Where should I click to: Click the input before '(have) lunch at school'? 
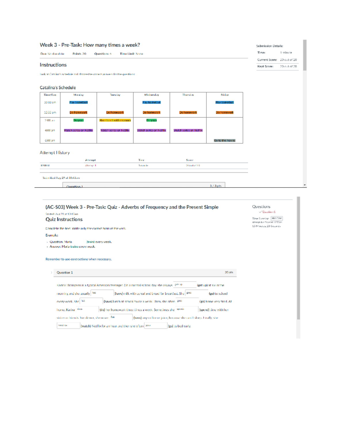pyautogui.click(x=91, y=301)
